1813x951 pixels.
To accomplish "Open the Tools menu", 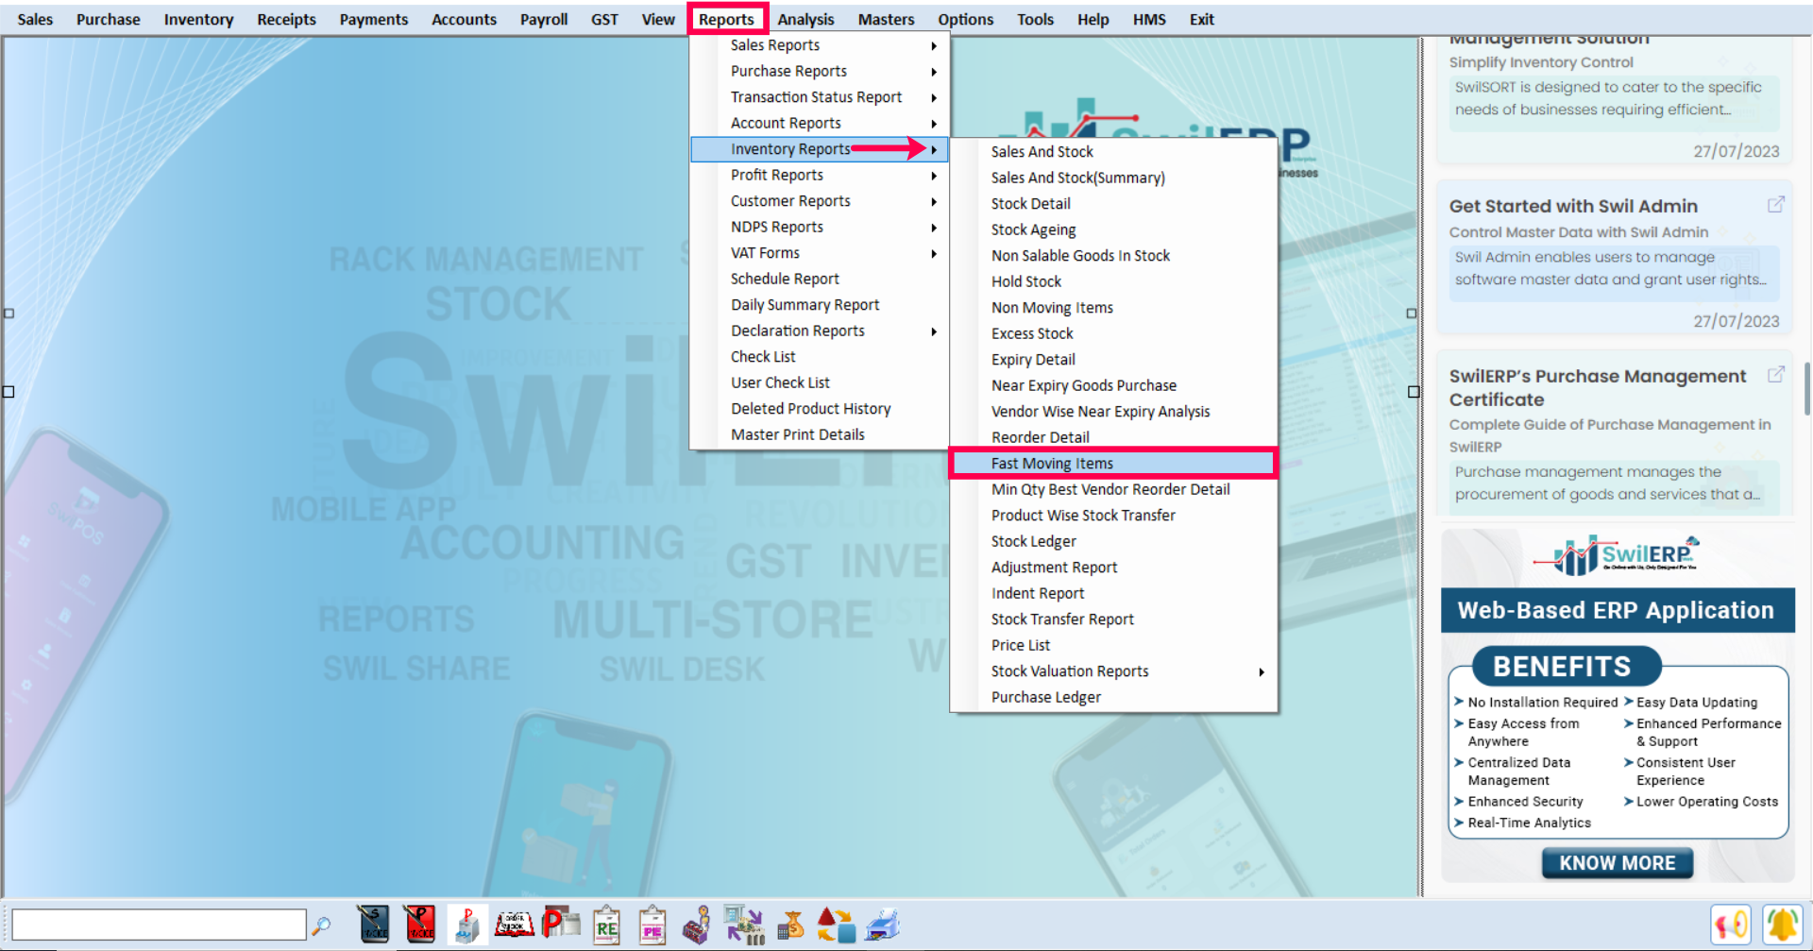I will point(1035,19).
